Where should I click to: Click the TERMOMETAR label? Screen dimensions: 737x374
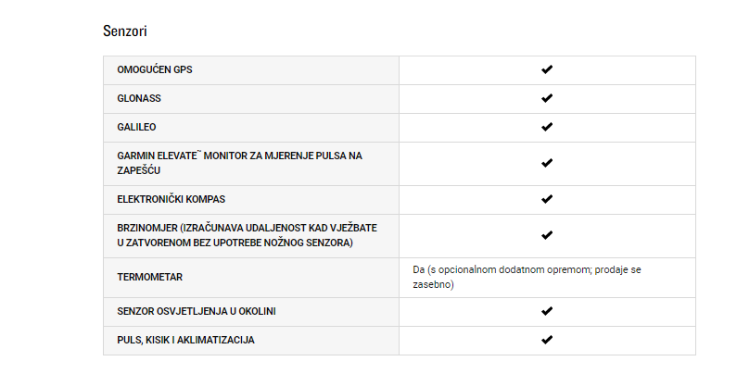pyautogui.click(x=149, y=277)
